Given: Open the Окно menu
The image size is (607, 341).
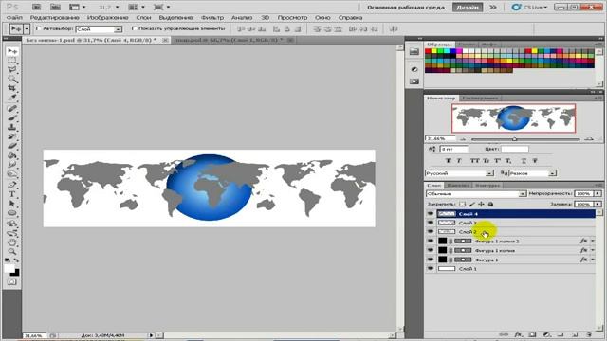Looking at the screenshot, I should (322, 17).
